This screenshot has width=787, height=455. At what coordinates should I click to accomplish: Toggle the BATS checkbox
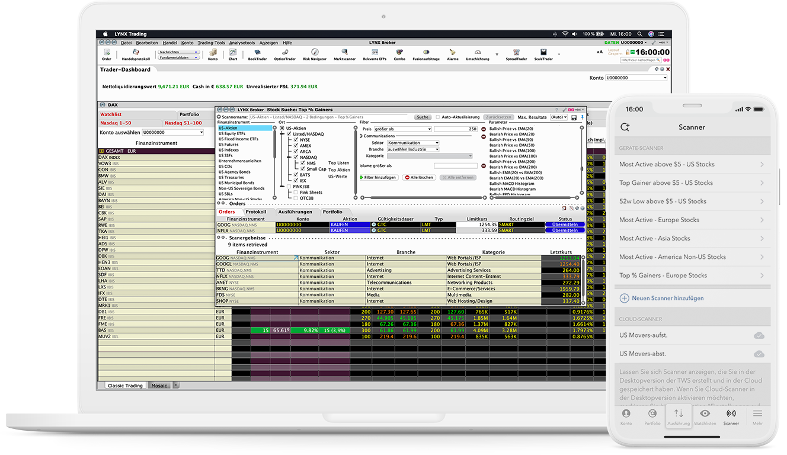(296, 175)
